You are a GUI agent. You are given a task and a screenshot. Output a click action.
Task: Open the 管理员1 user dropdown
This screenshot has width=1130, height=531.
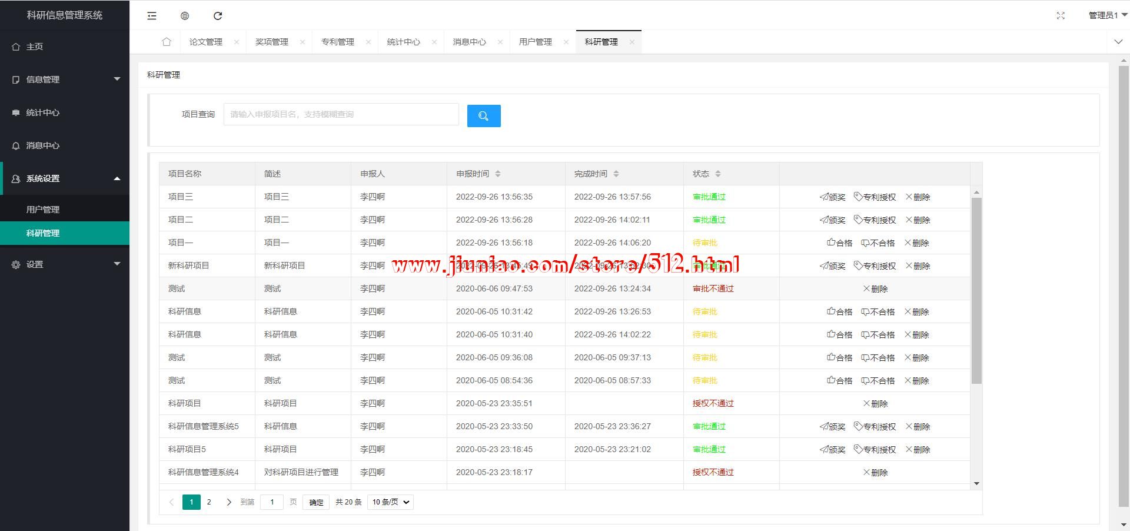(x=1106, y=16)
